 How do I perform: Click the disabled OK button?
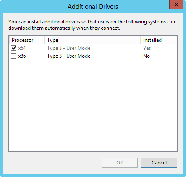point(120,163)
